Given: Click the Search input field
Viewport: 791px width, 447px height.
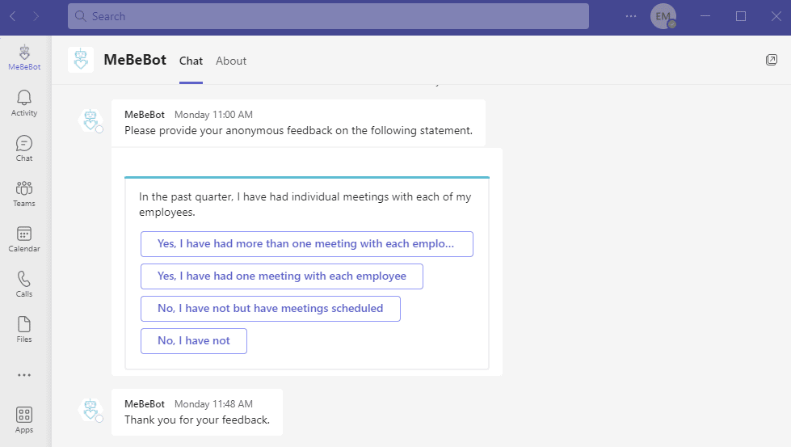Looking at the screenshot, I should point(328,16).
